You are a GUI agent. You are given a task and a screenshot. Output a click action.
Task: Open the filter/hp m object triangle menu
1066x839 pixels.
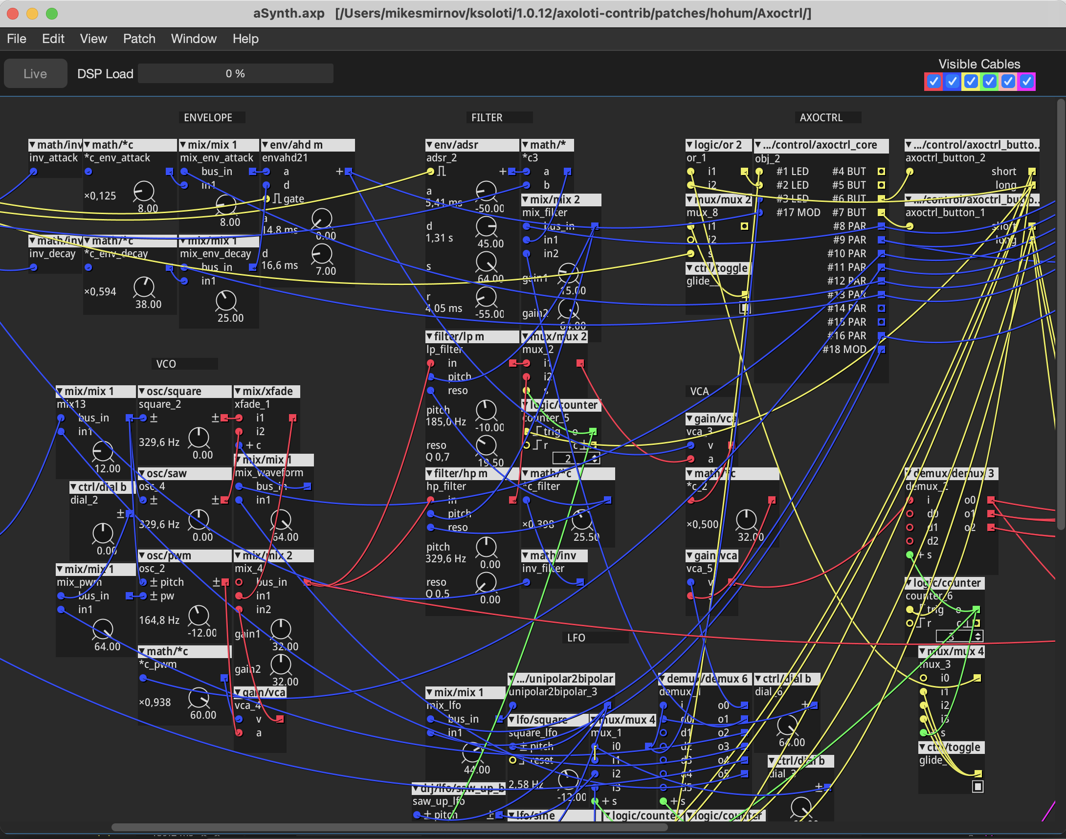pyautogui.click(x=429, y=474)
